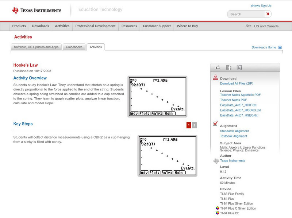Download EasyData_Act07_HDIF.8xl file
The width and height of the screenshot is (292, 218).
[x=238, y=105]
